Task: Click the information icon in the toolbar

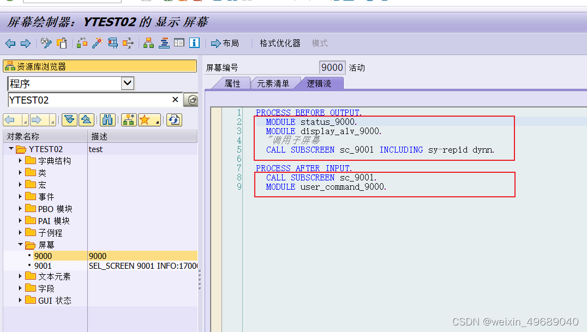Action: 194,43
